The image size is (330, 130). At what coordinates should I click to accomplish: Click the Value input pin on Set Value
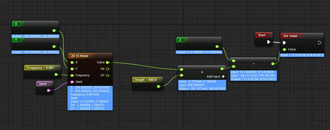(x=284, y=49)
